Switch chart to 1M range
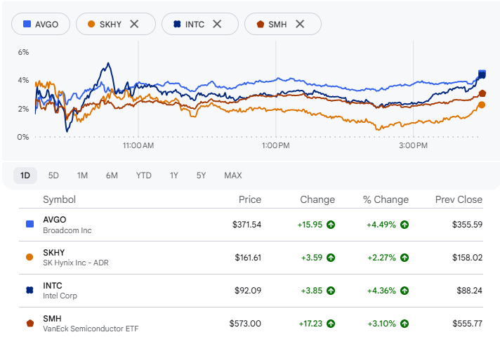Viewport: 500px width, 344px height. [x=82, y=176]
